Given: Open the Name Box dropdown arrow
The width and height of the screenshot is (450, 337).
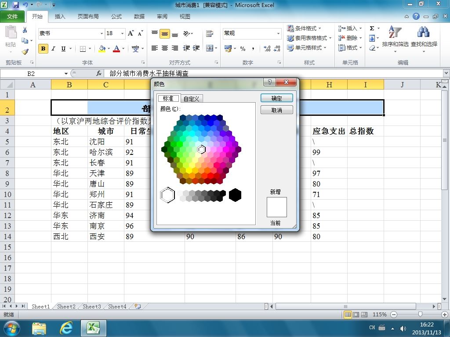Looking at the screenshot, I should [66, 74].
